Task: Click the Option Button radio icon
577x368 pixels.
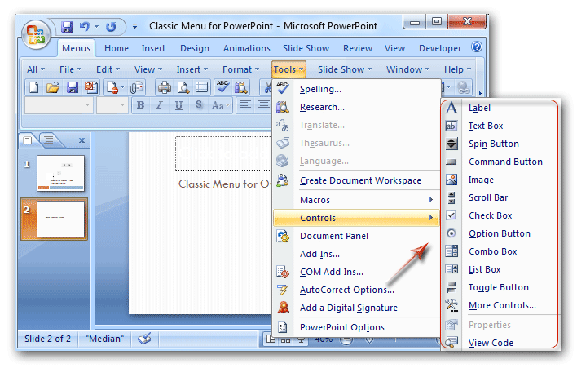Action: click(451, 233)
